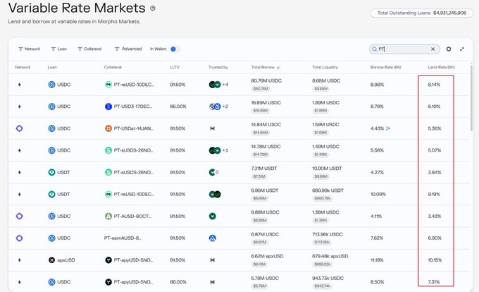Click Ethereum network icon in PT-USD3 row

pyautogui.click(x=19, y=107)
